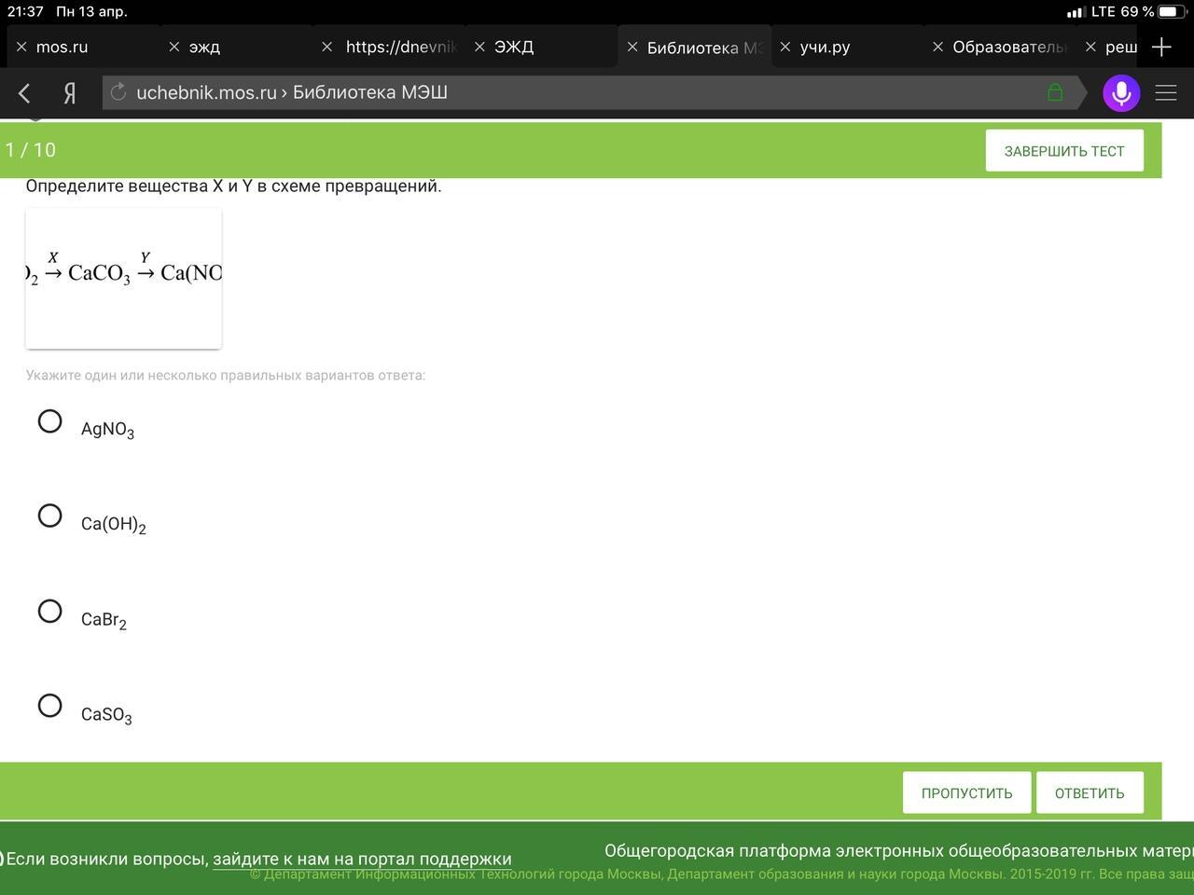Close the учи.ру tab

click(784, 47)
